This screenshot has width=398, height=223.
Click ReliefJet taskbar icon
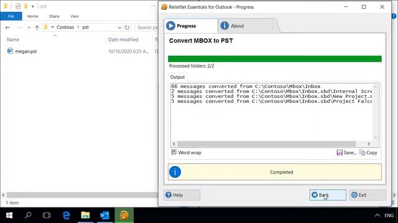pos(124,215)
